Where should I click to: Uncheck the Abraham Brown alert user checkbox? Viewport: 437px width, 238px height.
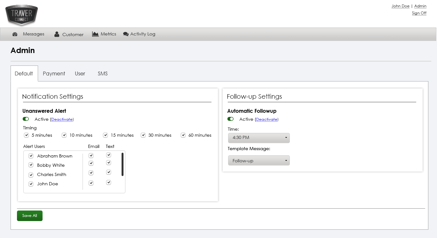tap(31, 156)
